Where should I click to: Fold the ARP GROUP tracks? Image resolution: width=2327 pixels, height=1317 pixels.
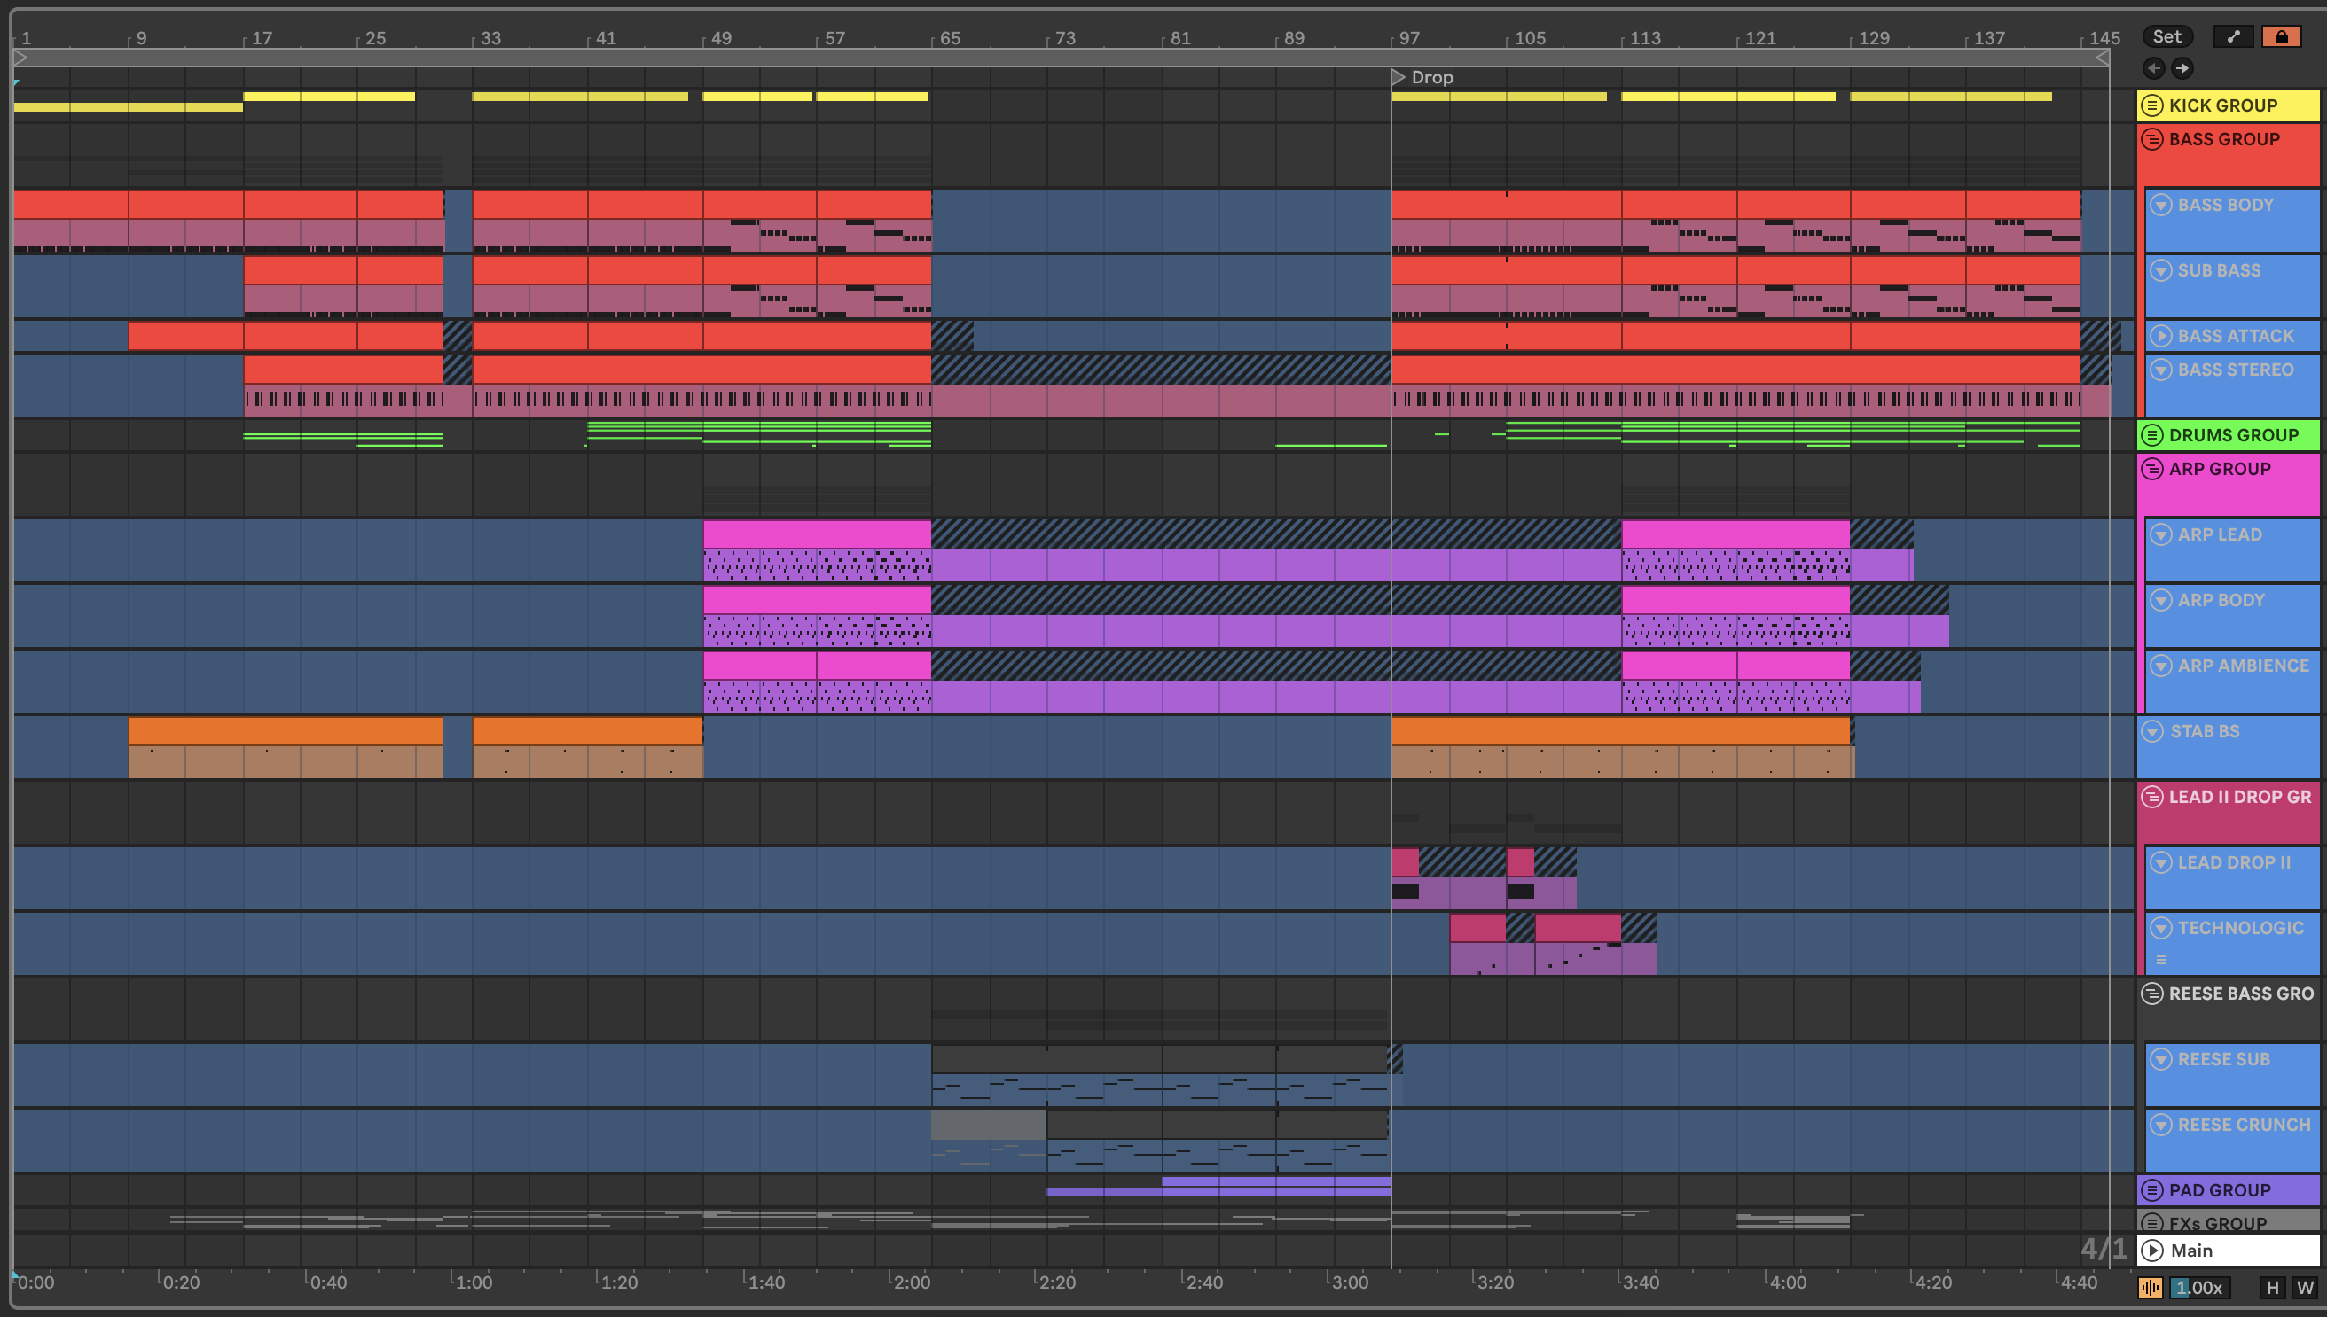click(x=2151, y=470)
